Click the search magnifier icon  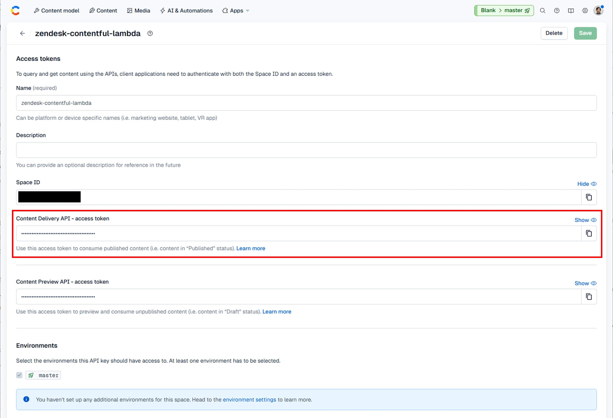(x=543, y=10)
